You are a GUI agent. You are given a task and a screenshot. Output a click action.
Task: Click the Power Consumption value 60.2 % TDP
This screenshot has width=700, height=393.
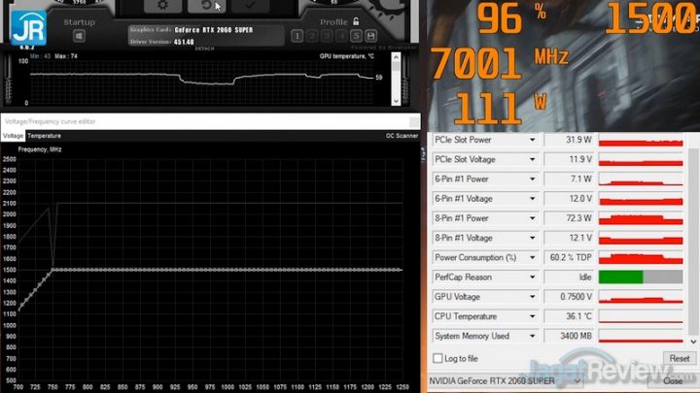569,257
